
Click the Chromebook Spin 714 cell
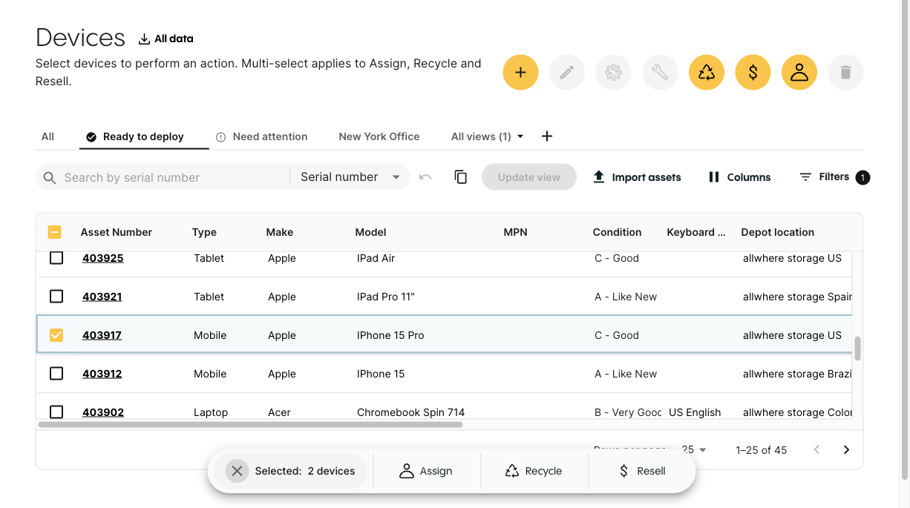tap(410, 412)
